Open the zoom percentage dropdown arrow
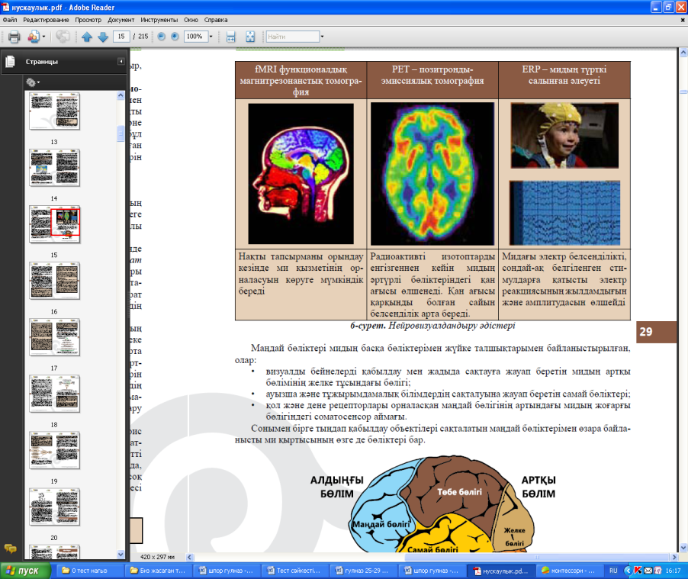 (x=211, y=37)
